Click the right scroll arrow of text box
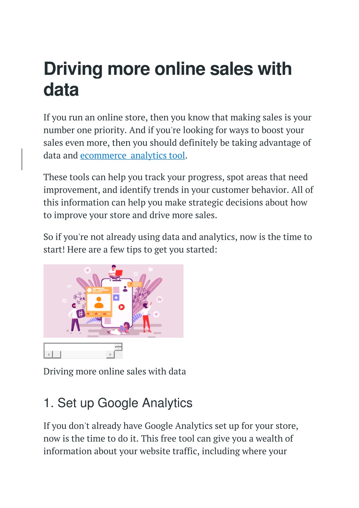This screenshot has width=359, height=508. coord(110,355)
